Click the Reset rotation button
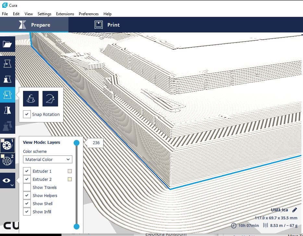Screen dimensions: 303x236 click(31, 99)
